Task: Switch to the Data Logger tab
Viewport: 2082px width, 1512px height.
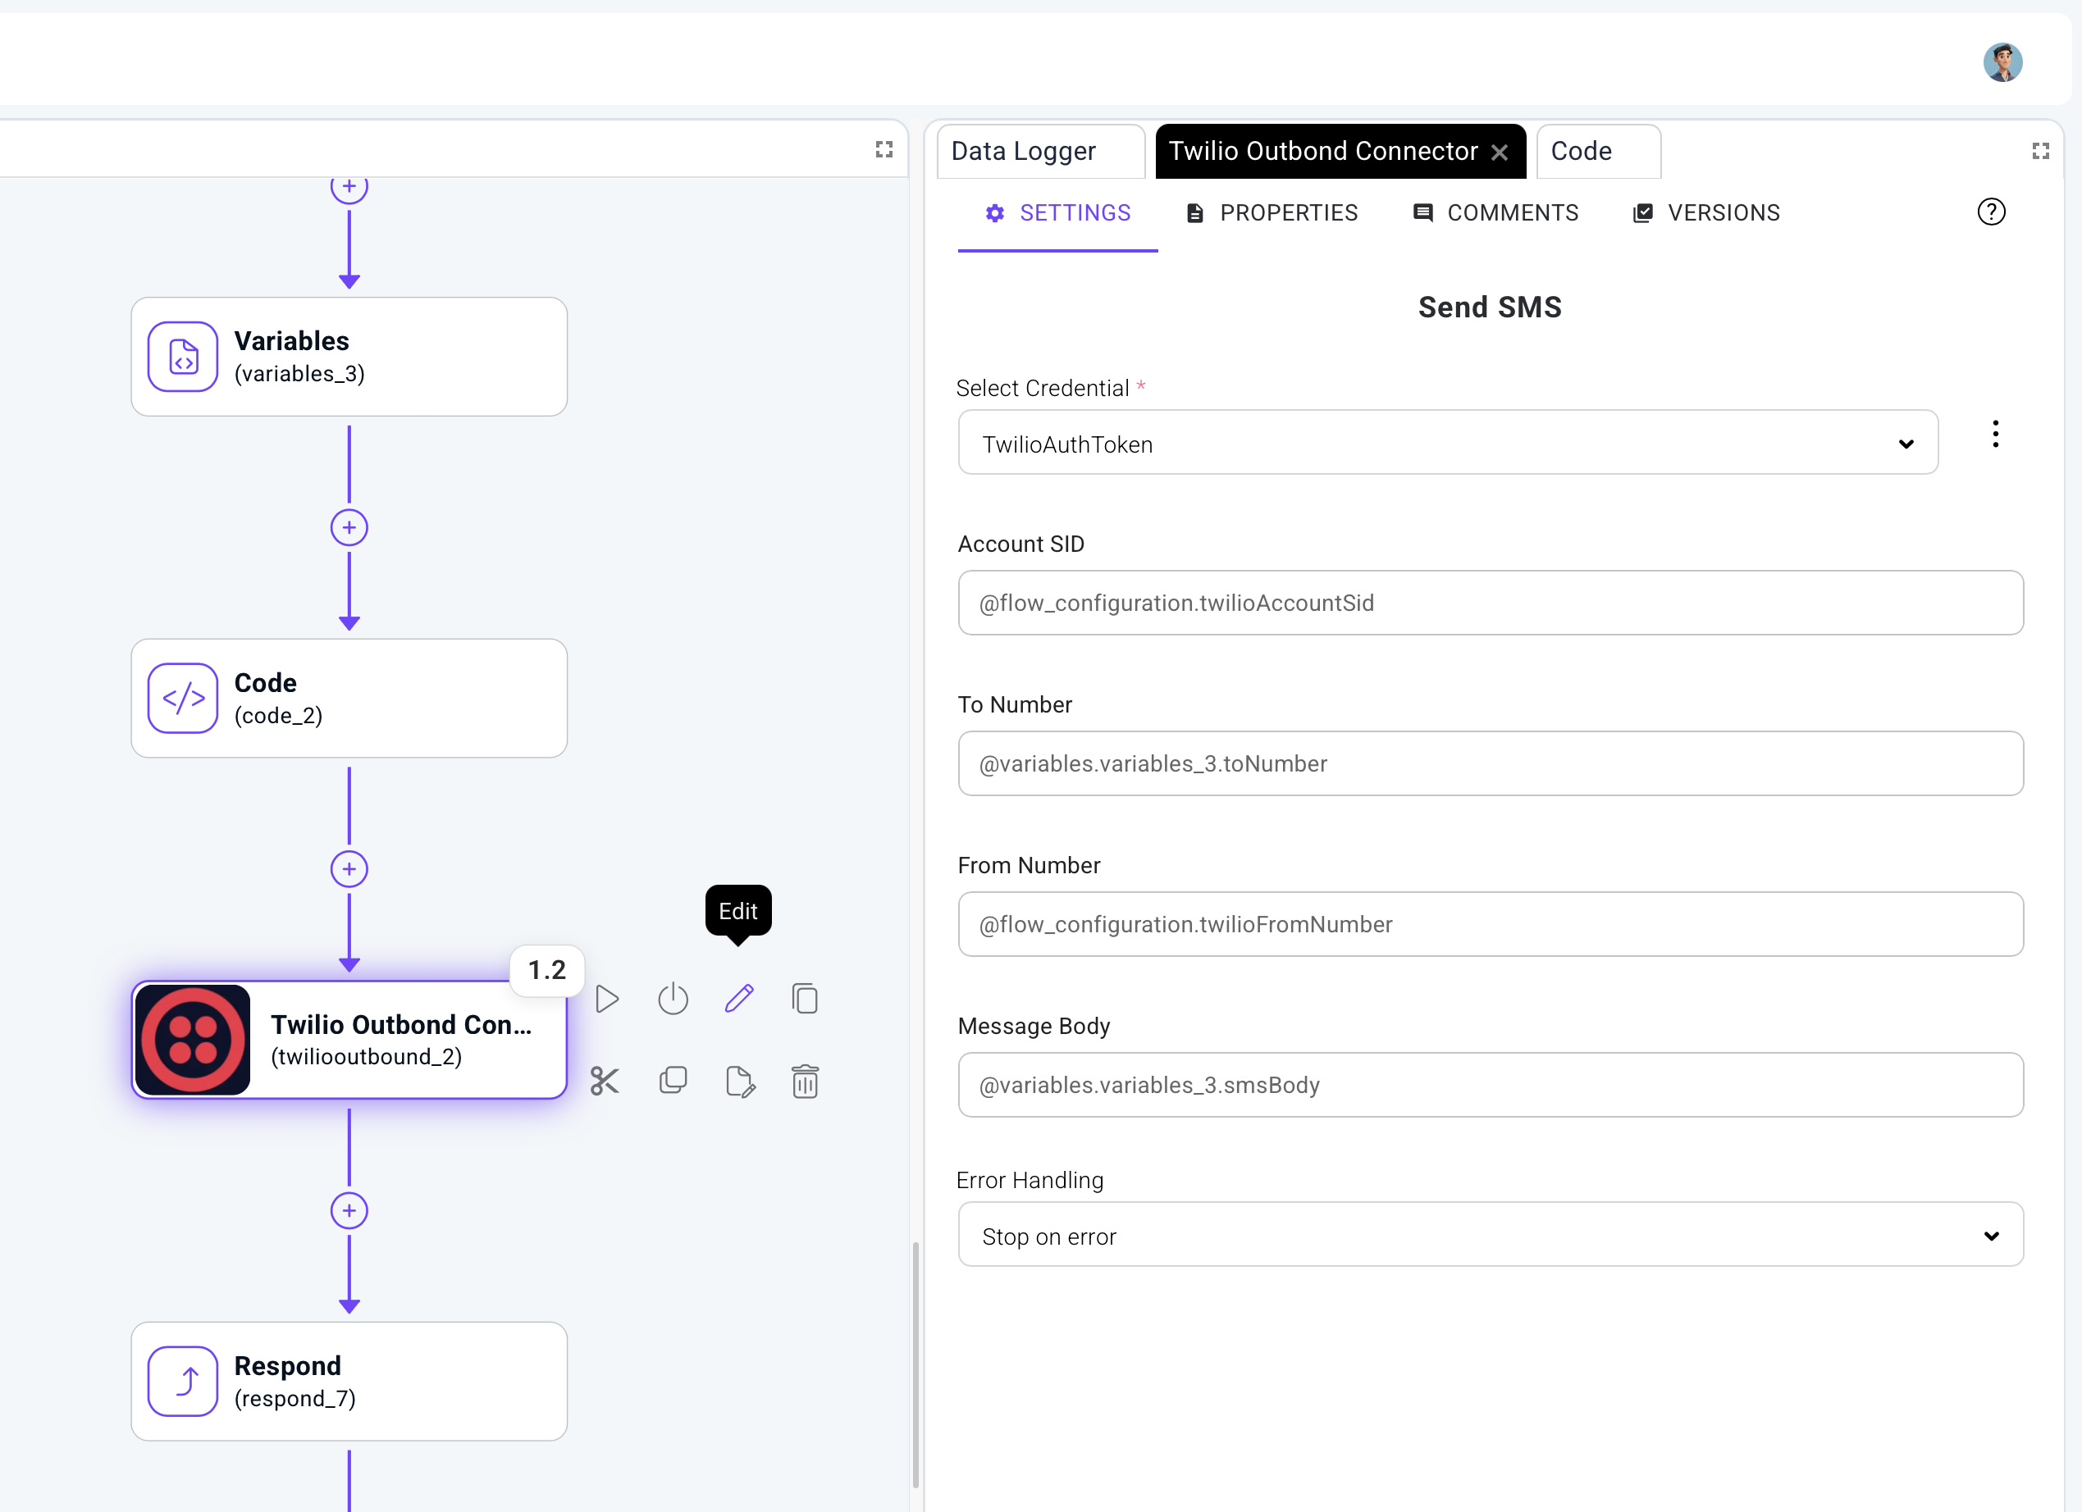Action: (1040, 152)
